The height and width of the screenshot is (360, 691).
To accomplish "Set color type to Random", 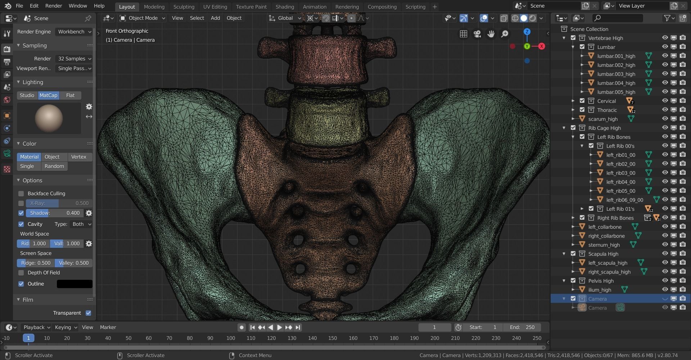I will (x=54, y=166).
